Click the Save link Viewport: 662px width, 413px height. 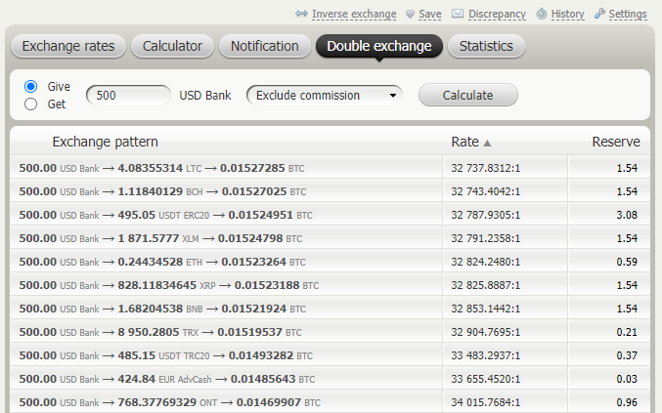pos(430,14)
